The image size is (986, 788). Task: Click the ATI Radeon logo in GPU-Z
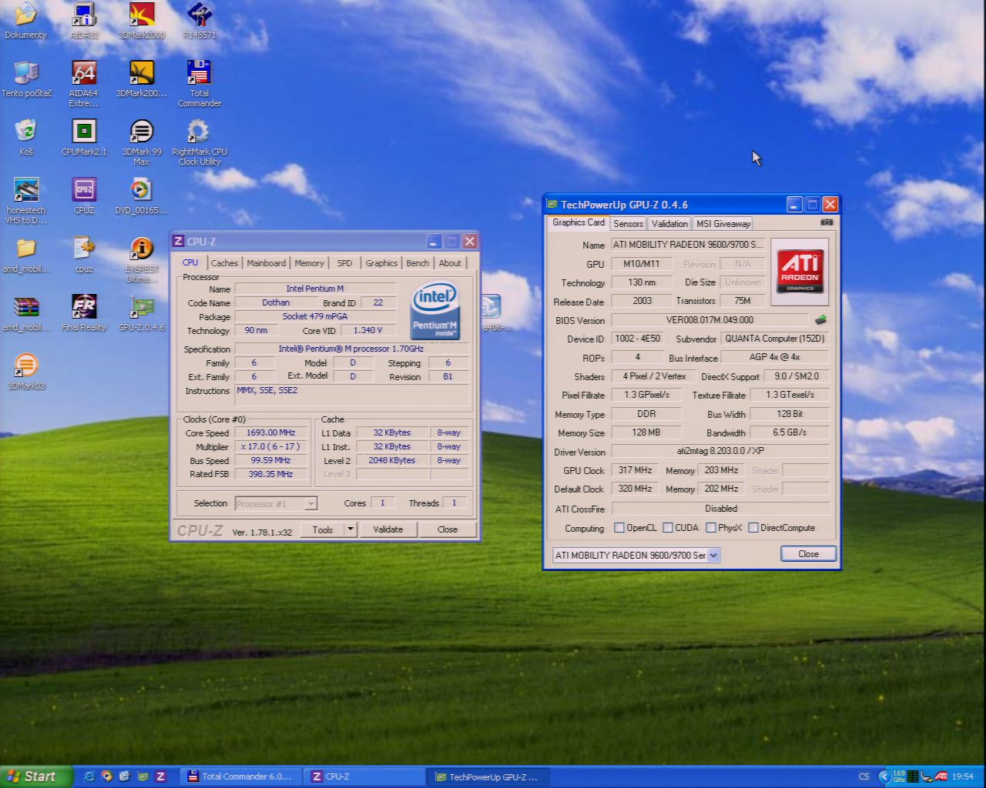tap(800, 271)
